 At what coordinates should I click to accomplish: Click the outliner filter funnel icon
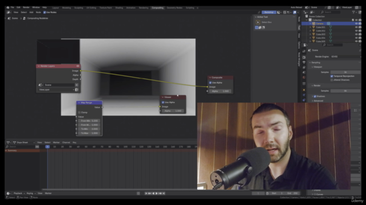(x=354, y=12)
